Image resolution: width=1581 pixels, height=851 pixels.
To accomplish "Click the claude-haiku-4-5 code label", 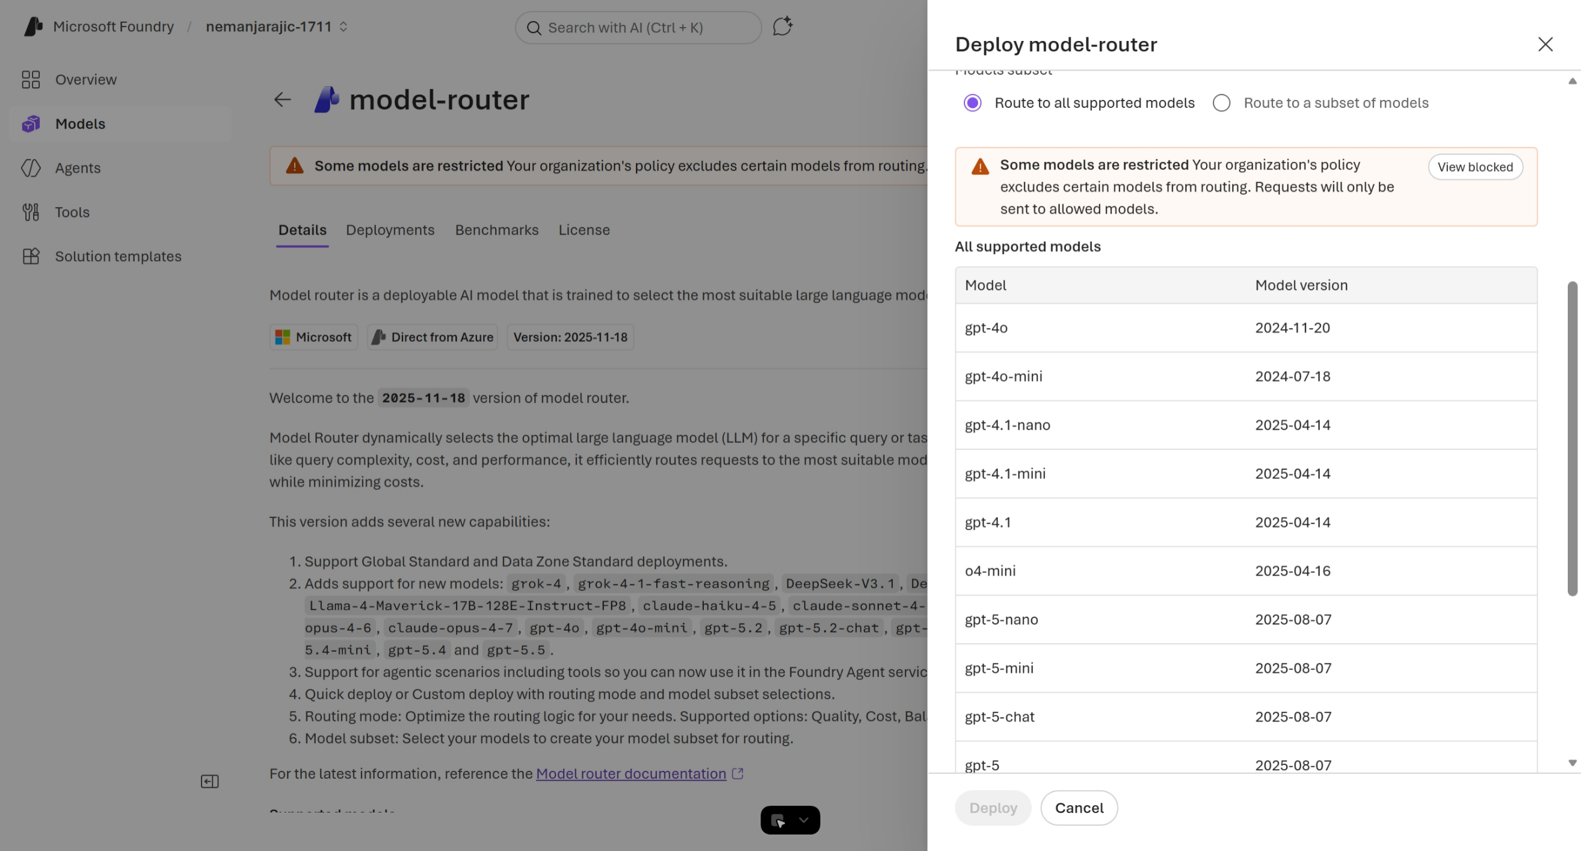I will point(709,606).
